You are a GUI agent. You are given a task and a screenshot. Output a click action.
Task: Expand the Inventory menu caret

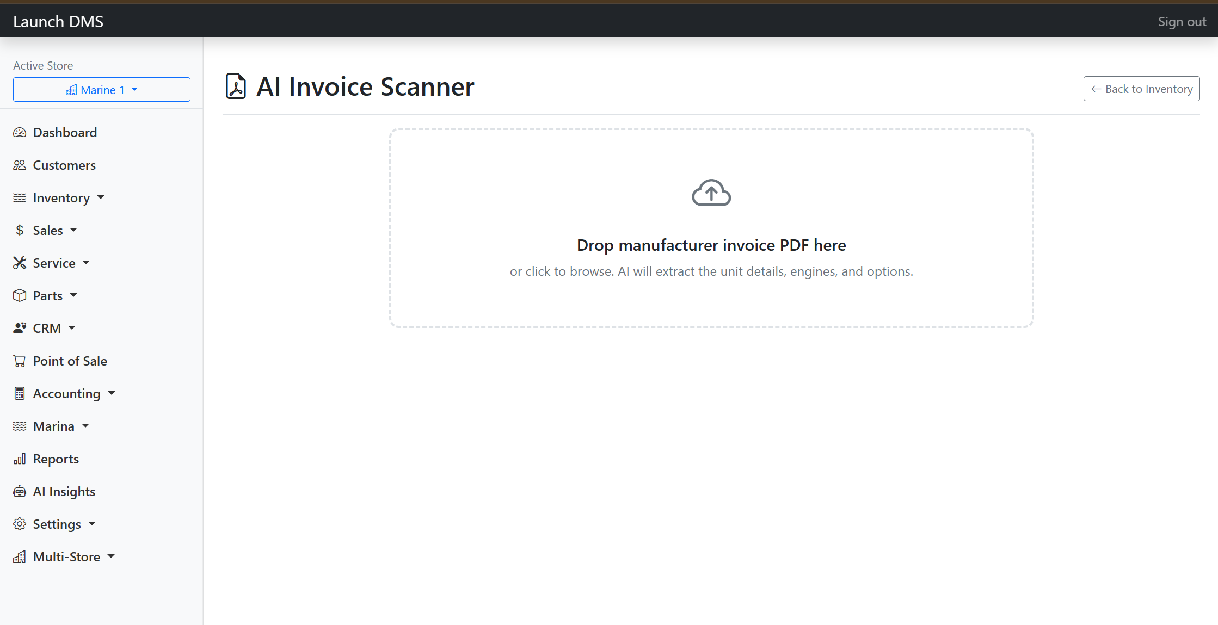101,197
